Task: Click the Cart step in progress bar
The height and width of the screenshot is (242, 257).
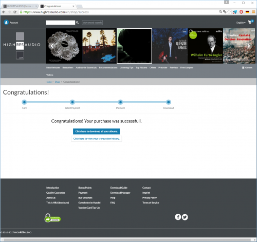Action: coord(24,102)
